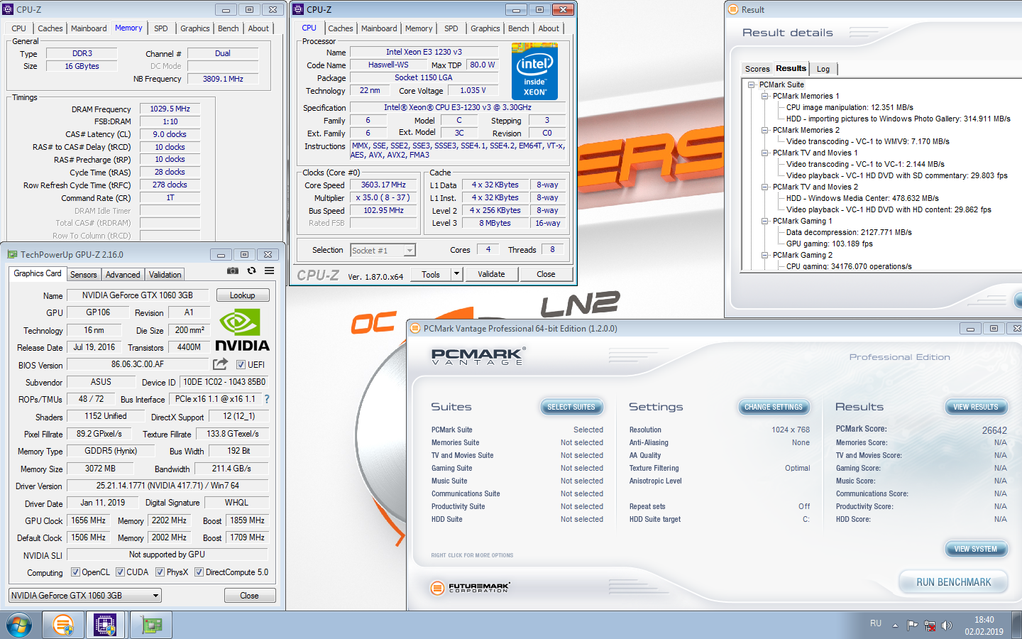Click the disconnected network tray icon
Screen dimensions: 1022x639
pyautogui.click(x=929, y=626)
